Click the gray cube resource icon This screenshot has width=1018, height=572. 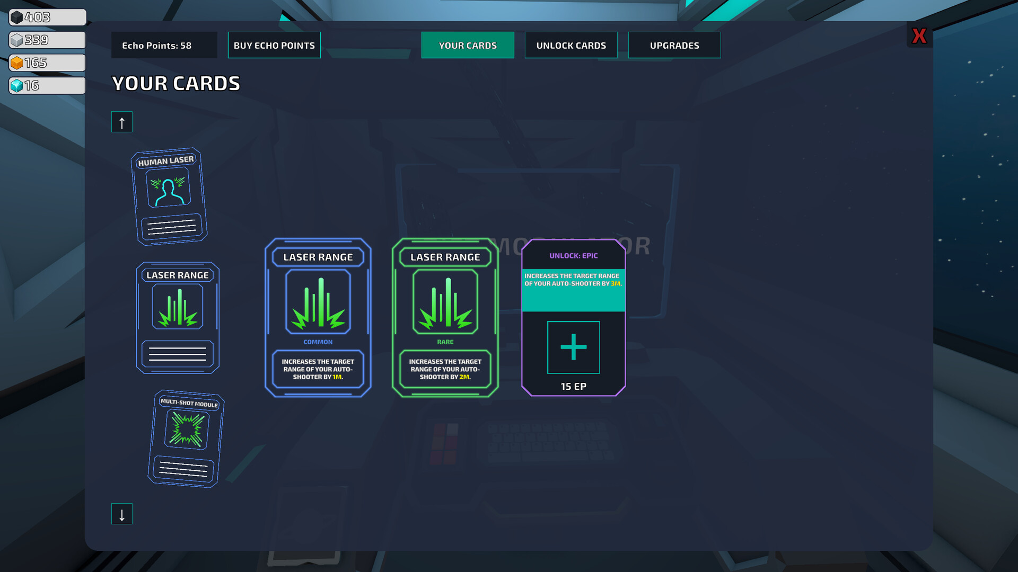(x=17, y=40)
